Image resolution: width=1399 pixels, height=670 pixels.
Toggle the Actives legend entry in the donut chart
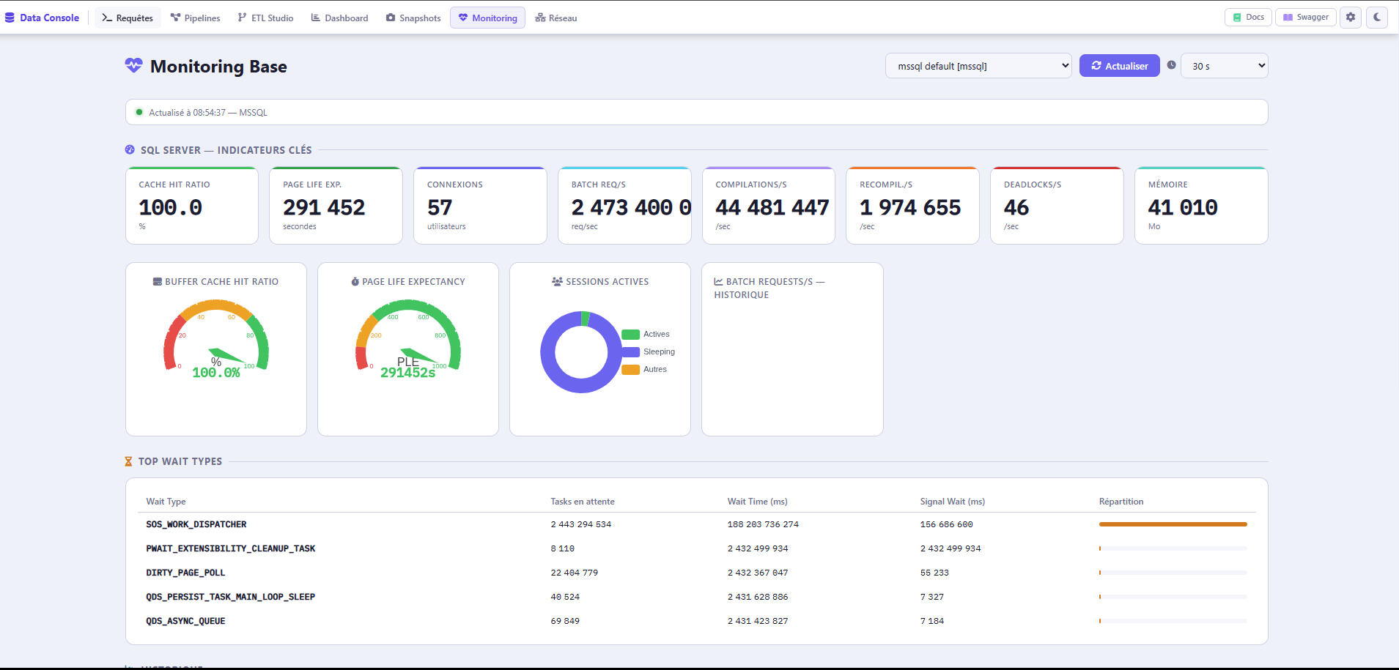click(x=645, y=335)
